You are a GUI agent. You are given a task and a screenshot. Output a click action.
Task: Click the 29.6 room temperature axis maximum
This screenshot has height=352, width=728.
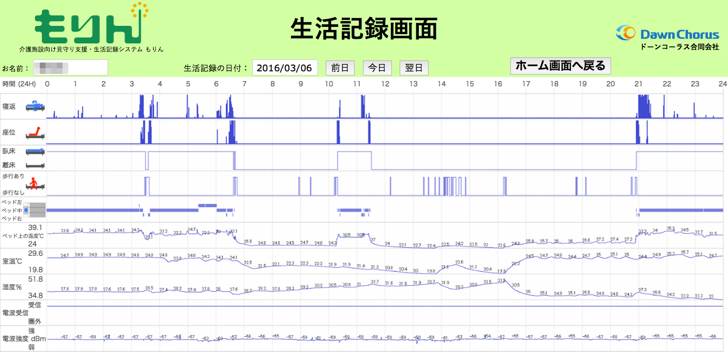pyautogui.click(x=35, y=253)
